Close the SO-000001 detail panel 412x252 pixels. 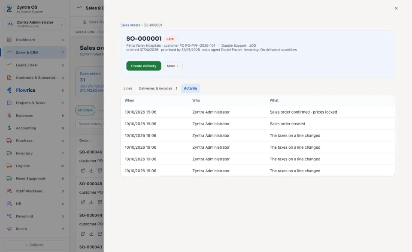(396, 8)
